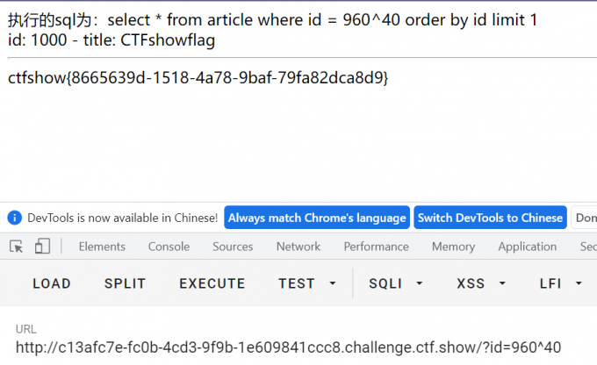Switch to the Application tab
597x365 pixels.
tap(528, 247)
